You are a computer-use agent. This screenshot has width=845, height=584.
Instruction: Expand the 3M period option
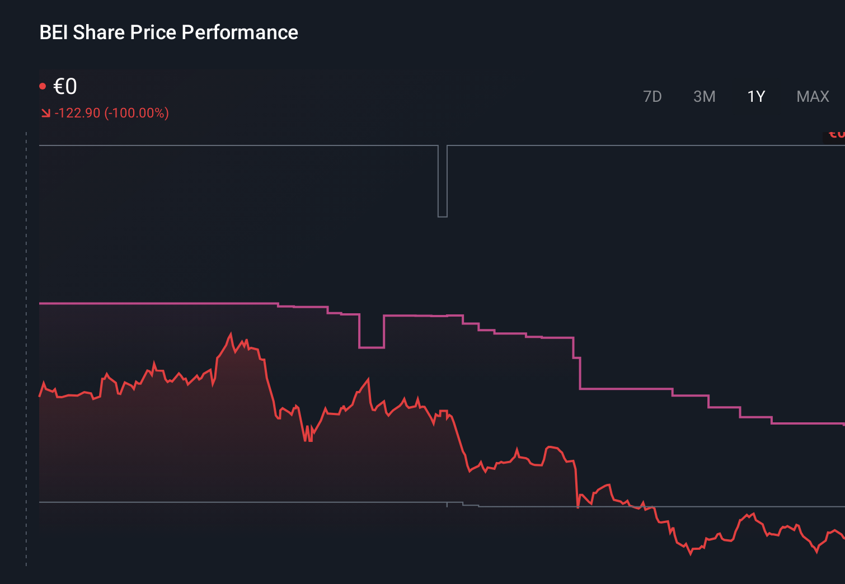705,96
